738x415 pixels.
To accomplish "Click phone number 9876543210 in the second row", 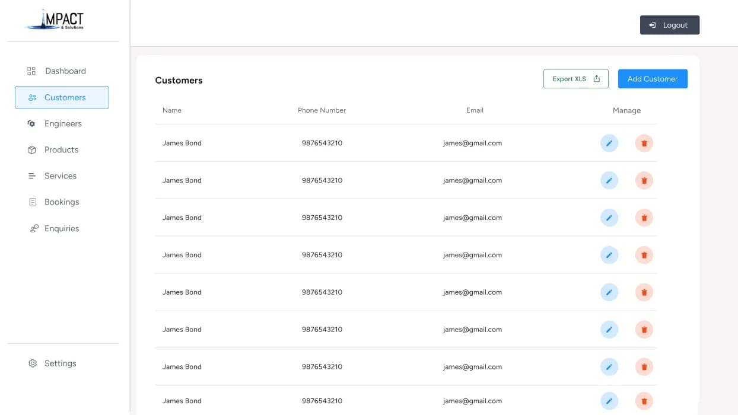I will [x=322, y=180].
